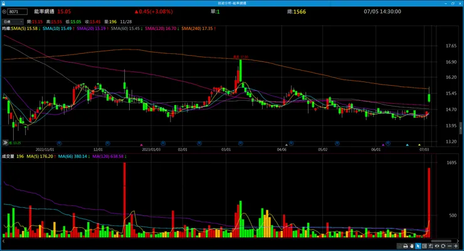464x251 pixels.
Task: Click the SMA(20) 15.19 indicator label
Action: pos(92,29)
